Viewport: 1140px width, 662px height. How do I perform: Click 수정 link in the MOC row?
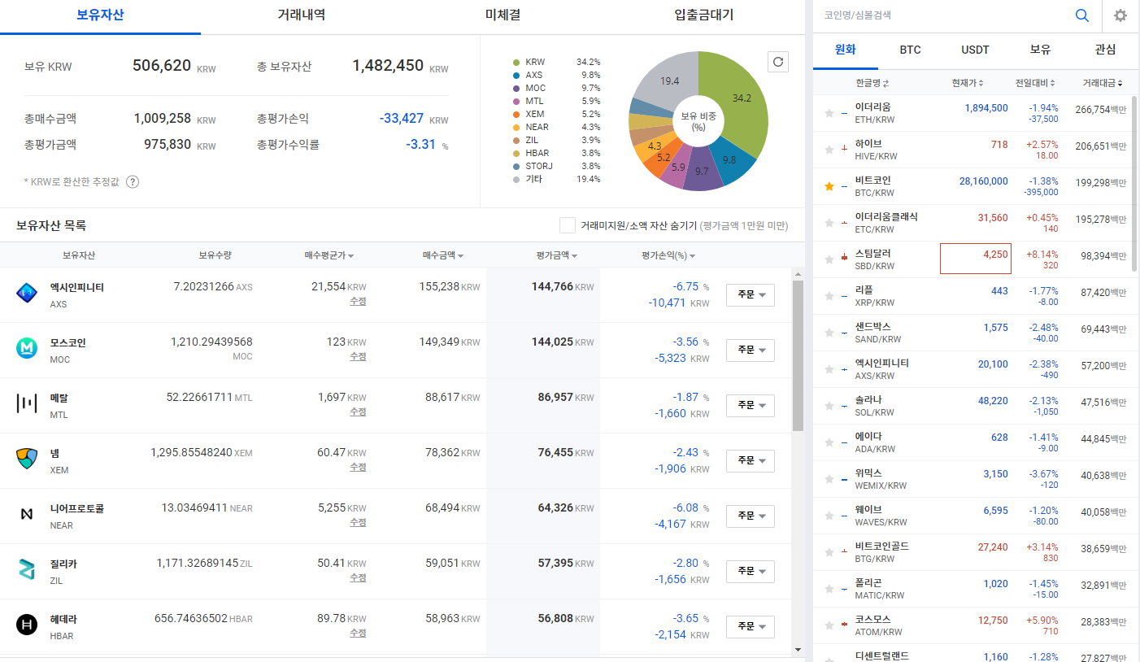click(358, 356)
